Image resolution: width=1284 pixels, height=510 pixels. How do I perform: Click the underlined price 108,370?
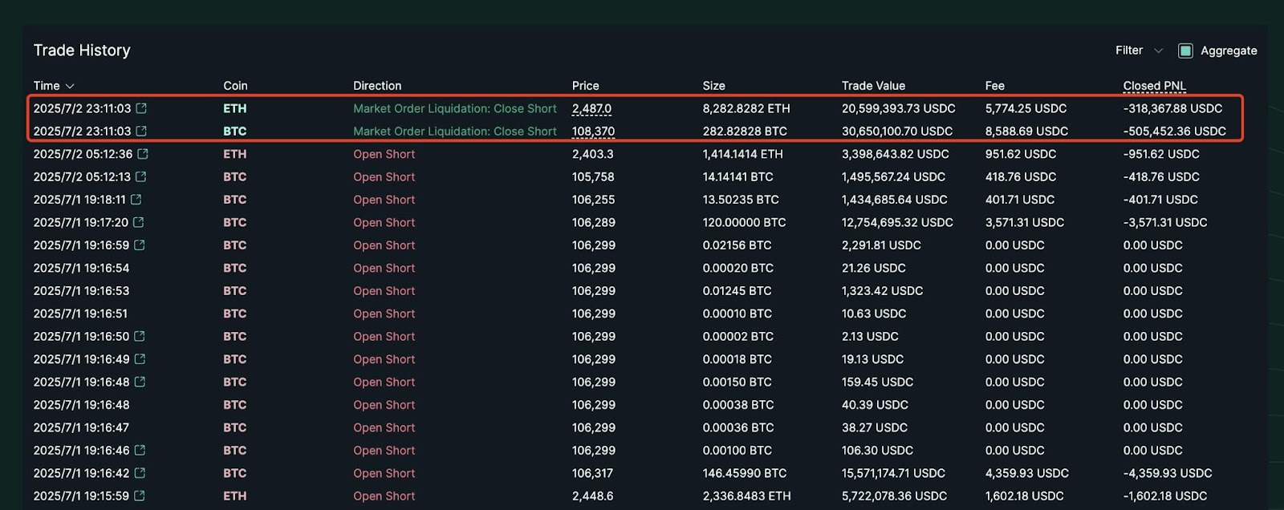(x=593, y=131)
